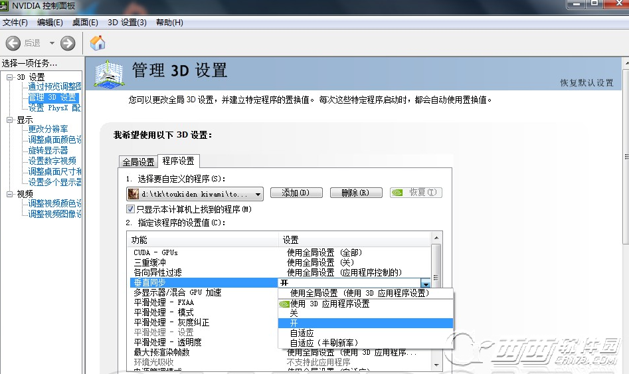Select 设置数字视频 tree item
This screenshot has height=374, width=629.
coord(52,161)
